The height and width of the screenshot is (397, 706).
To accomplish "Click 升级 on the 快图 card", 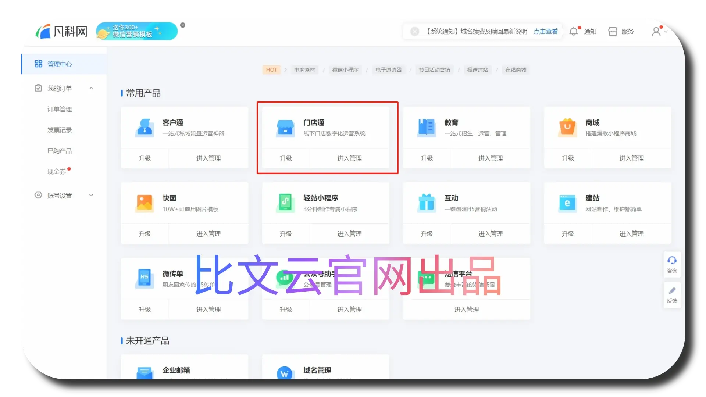I will tap(145, 234).
